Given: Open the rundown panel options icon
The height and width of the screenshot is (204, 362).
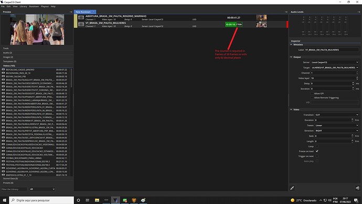Looking at the screenshot, I should point(286,12).
